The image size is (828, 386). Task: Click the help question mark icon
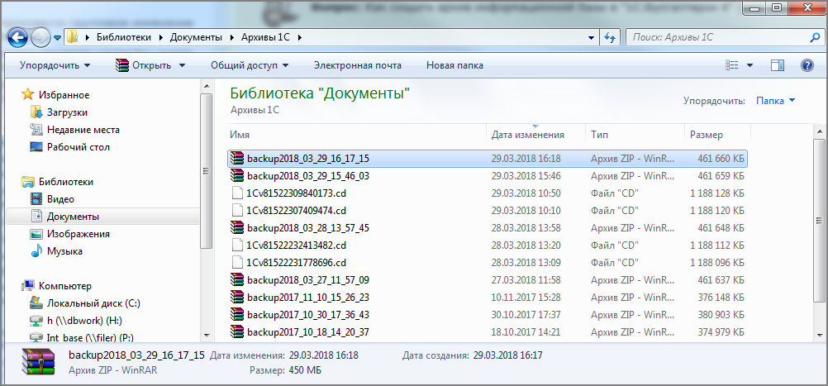point(807,65)
